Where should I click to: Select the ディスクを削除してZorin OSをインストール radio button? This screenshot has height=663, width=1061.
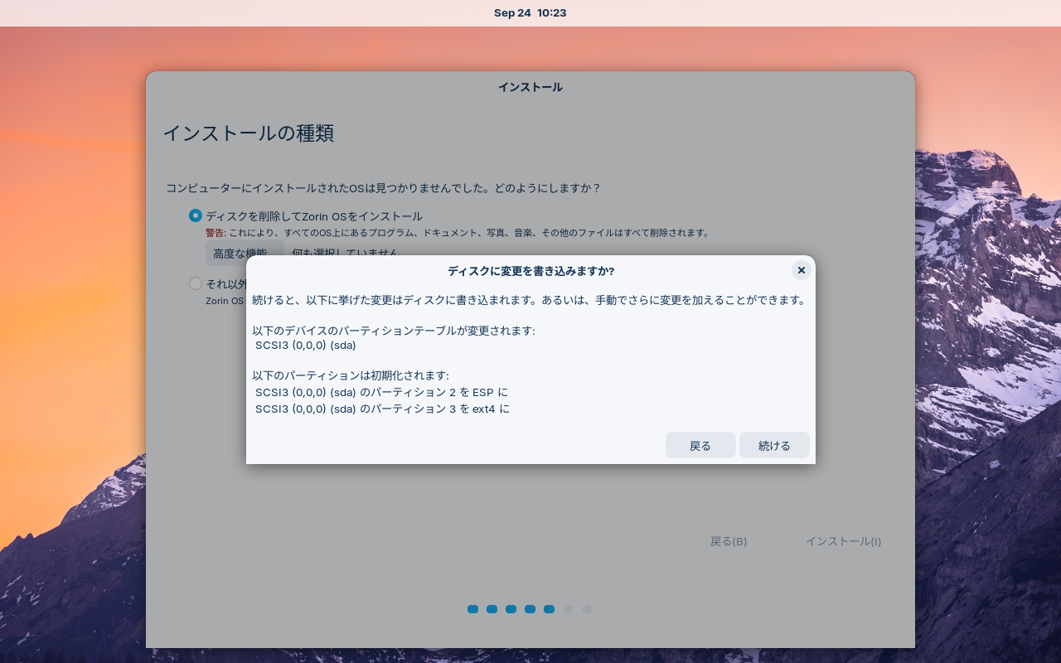coord(196,215)
